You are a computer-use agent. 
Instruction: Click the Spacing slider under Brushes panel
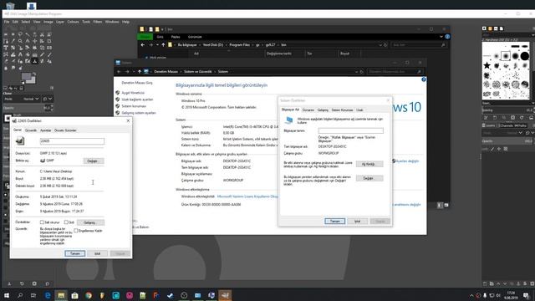click(x=507, y=110)
